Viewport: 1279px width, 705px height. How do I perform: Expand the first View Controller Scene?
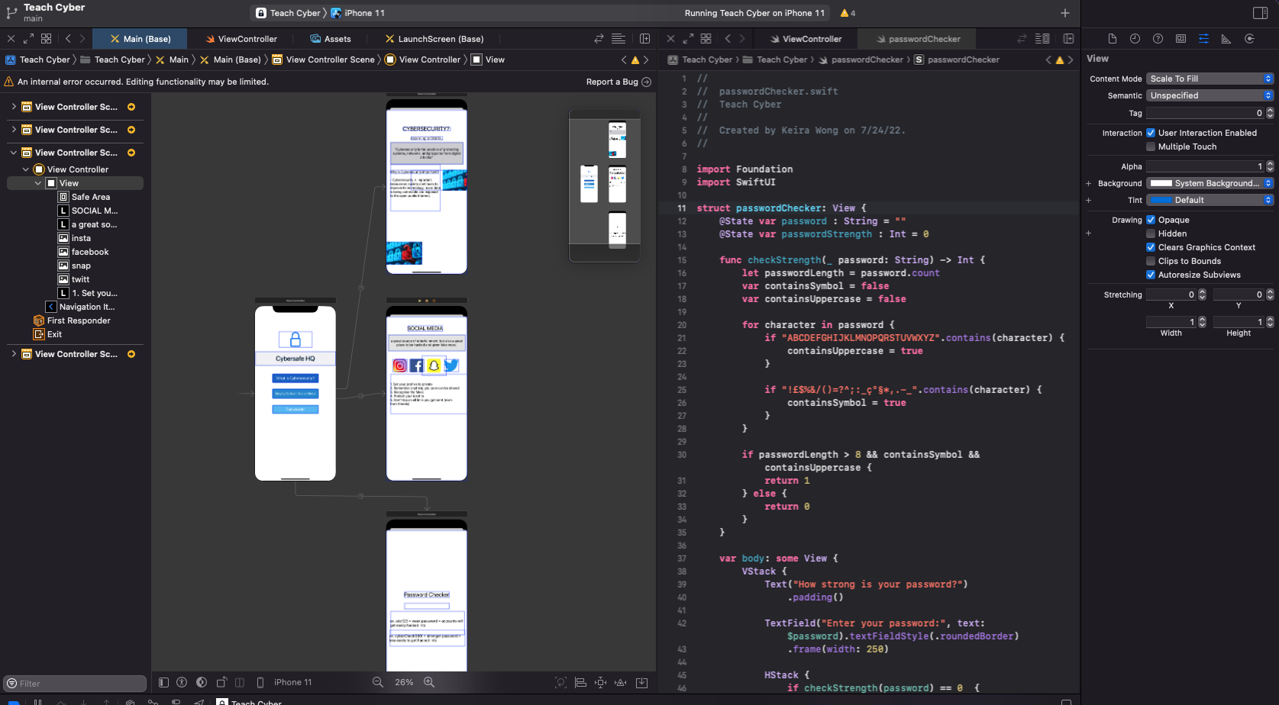[x=14, y=107]
